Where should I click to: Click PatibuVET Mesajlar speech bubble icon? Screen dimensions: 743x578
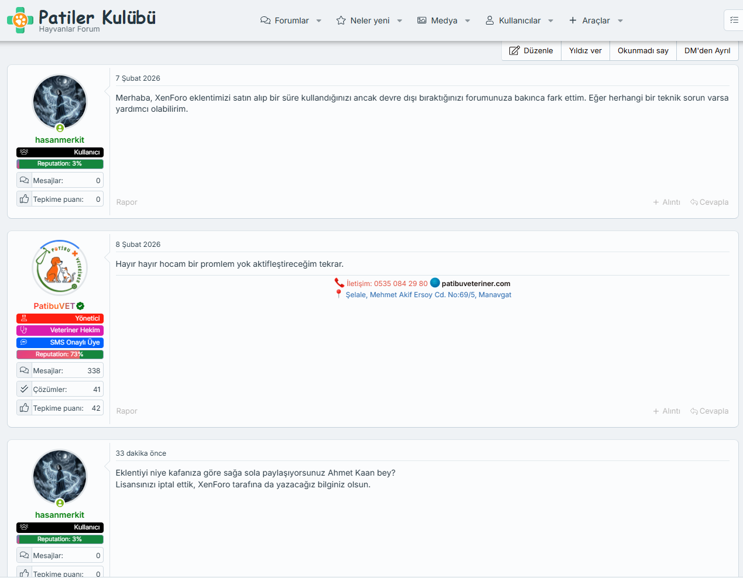pyautogui.click(x=24, y=370)
